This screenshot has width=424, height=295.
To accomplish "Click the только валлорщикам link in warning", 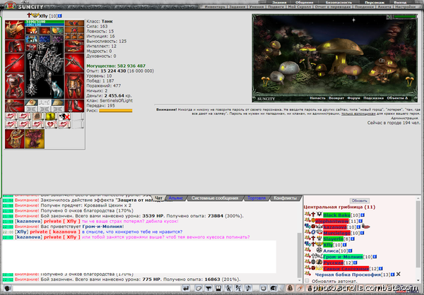I will (358, 114).
